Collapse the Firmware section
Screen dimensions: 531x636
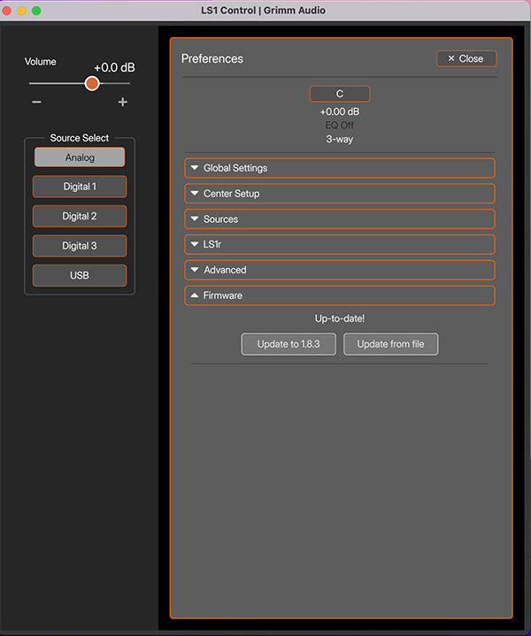(340, 295)
